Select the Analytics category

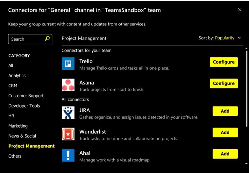coord(17,76)
